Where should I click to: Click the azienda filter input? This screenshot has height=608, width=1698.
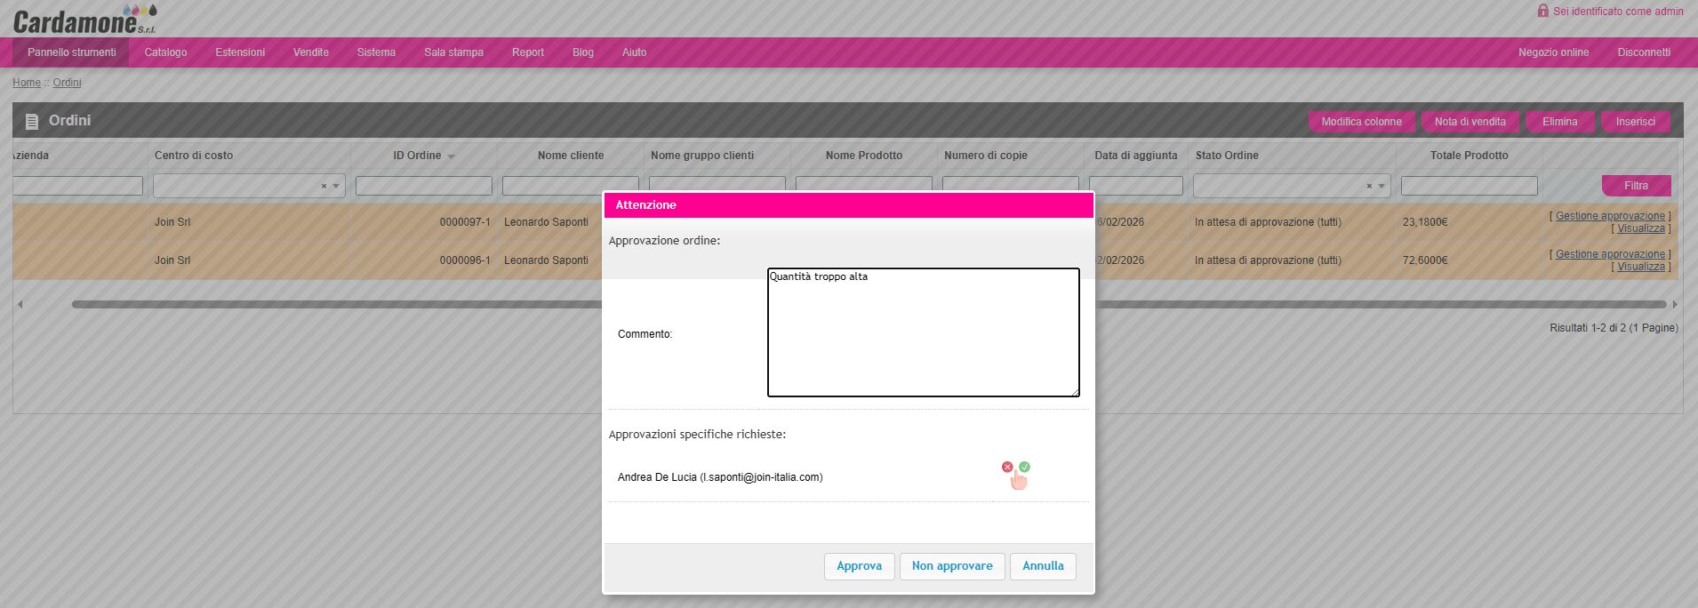(77, 186)
